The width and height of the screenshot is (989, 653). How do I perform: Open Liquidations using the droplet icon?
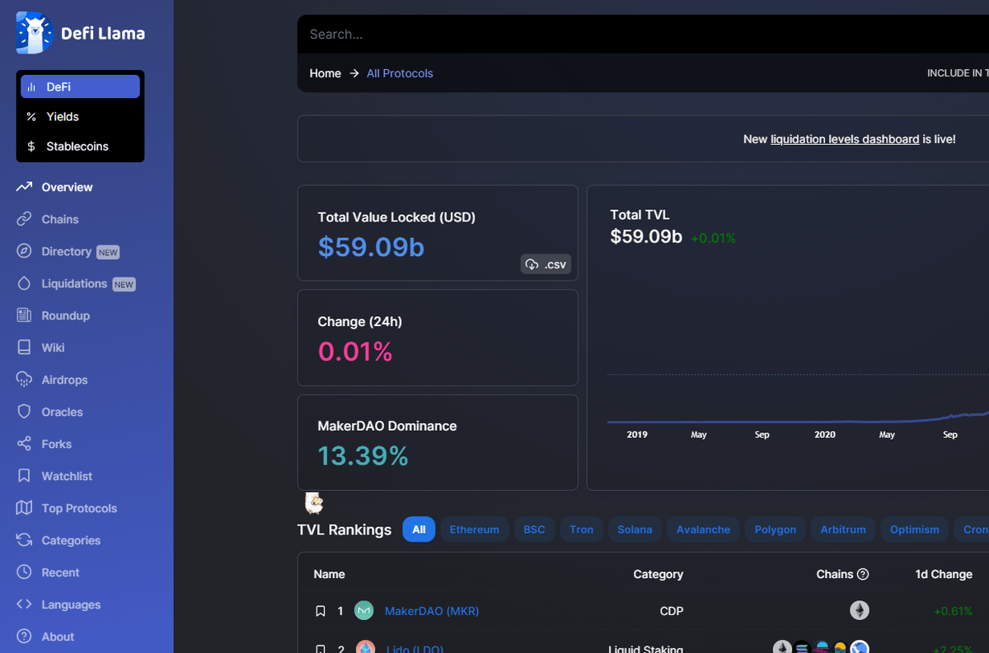tap(24, 284)
